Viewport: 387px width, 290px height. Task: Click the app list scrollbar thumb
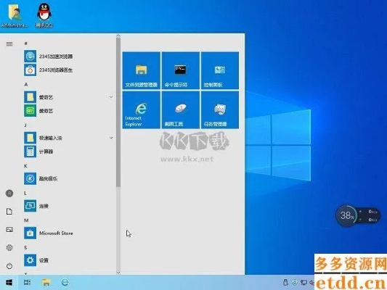118,112
